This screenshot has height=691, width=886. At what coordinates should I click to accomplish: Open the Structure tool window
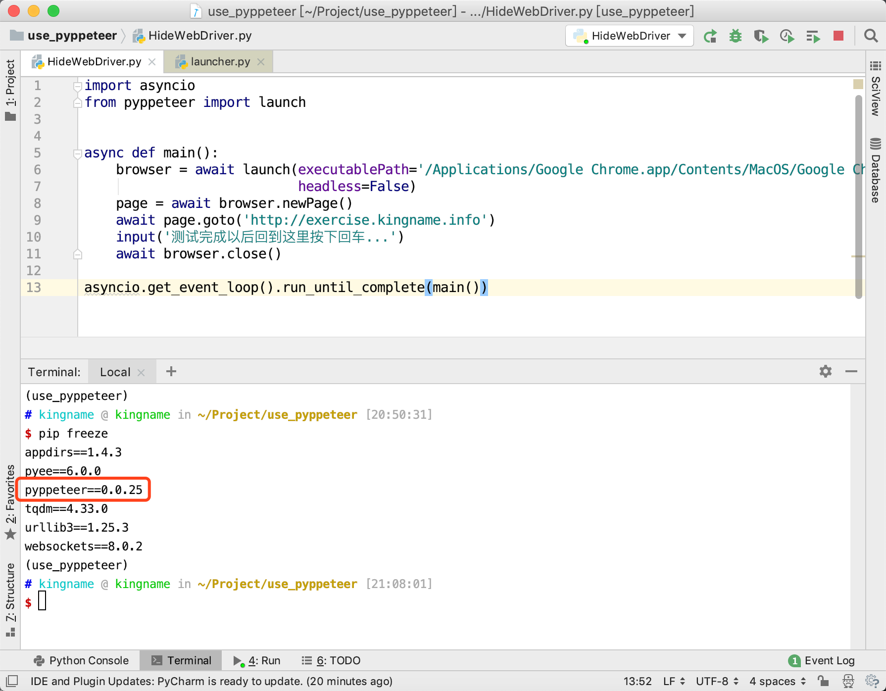(10, 599)
